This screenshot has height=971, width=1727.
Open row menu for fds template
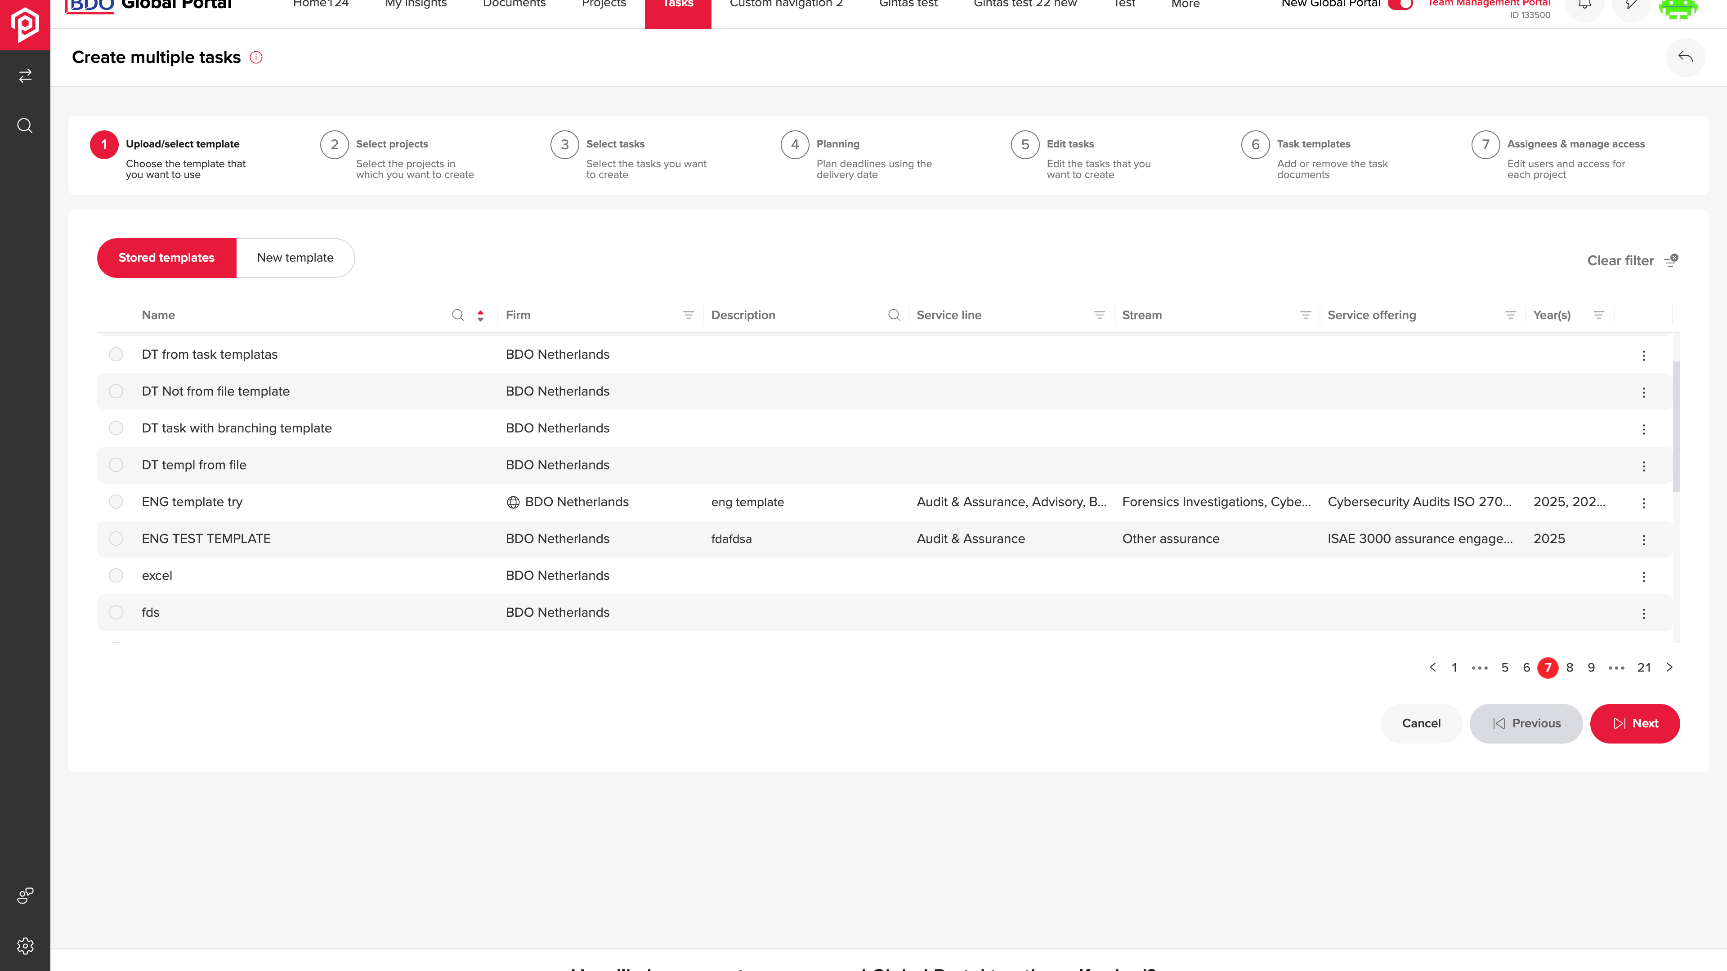(x=1643, y=613)
